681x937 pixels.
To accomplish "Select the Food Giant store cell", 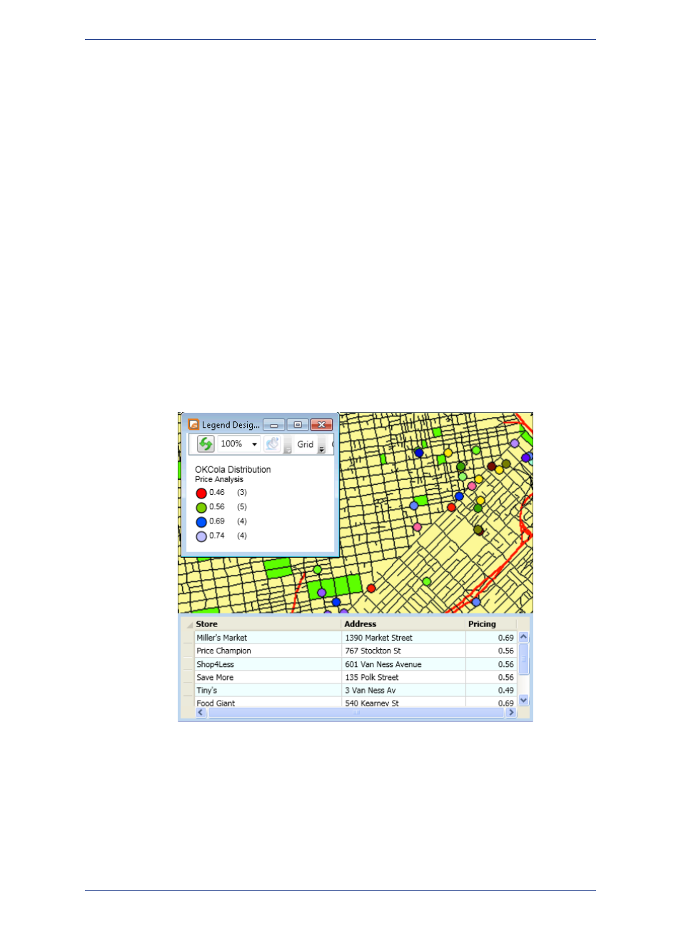I will [268, 703].
